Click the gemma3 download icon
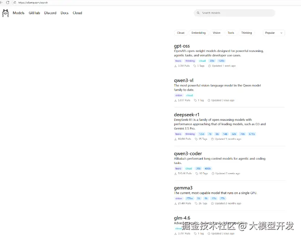Image resolution: width=301 pixels, height=238 pixels. 175,204
